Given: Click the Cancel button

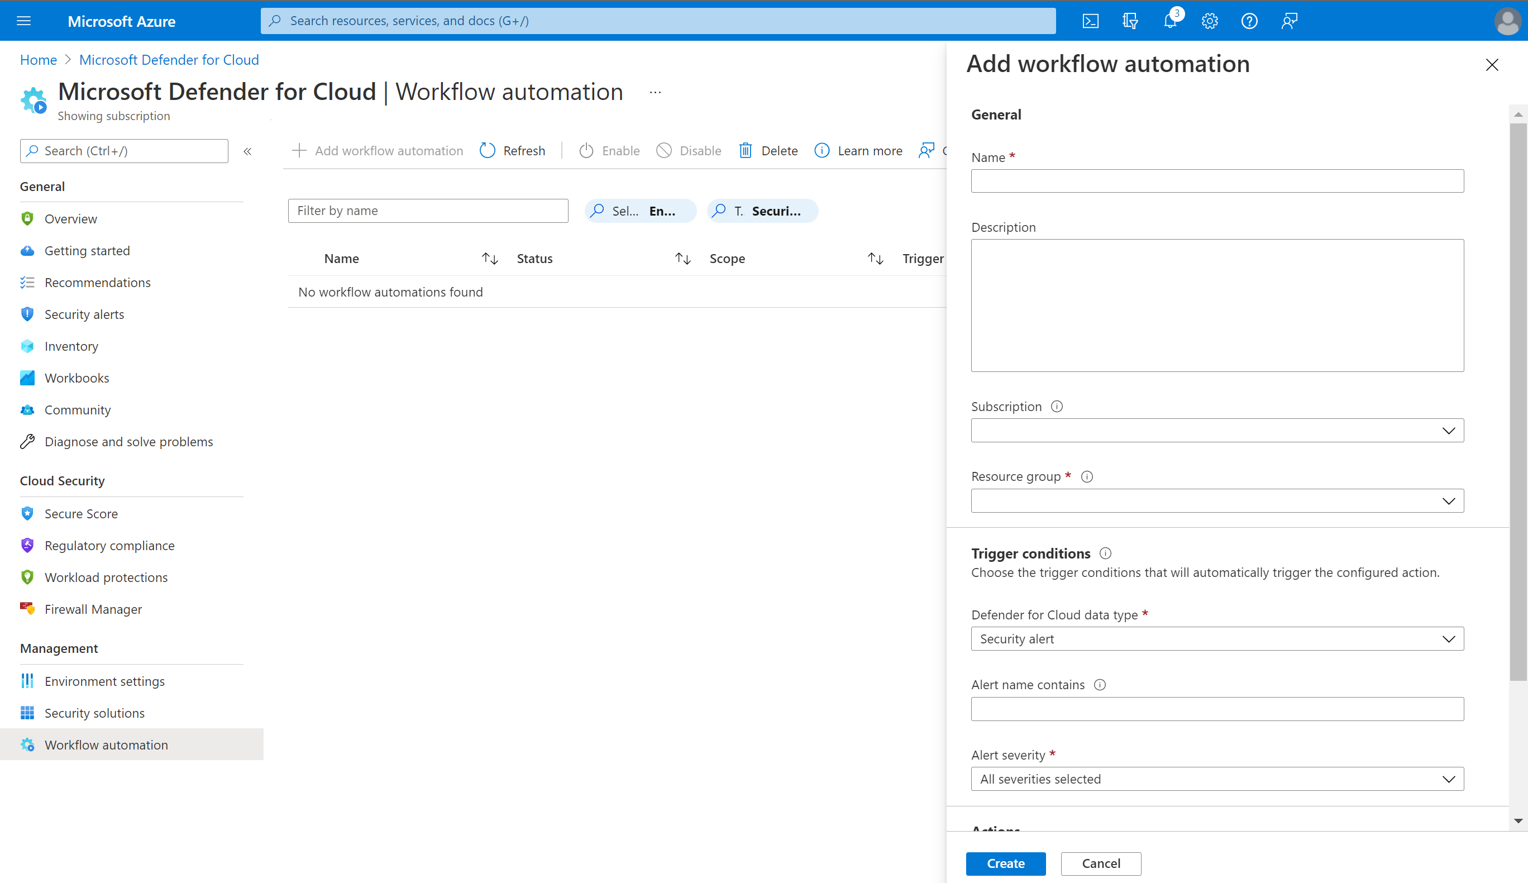Looking at the screenshot, I should tap(1101, 863).
